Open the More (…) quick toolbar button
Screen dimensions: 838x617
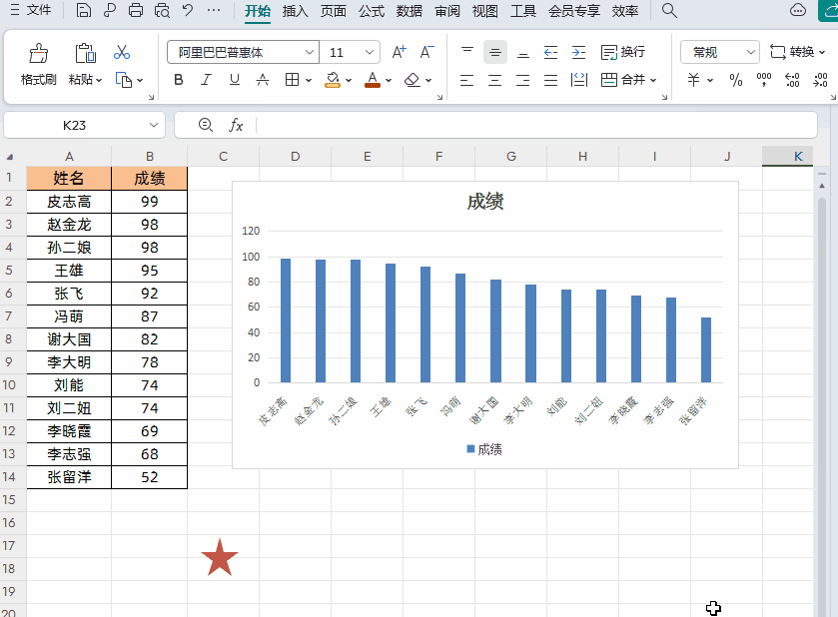(x=214, y=10)
